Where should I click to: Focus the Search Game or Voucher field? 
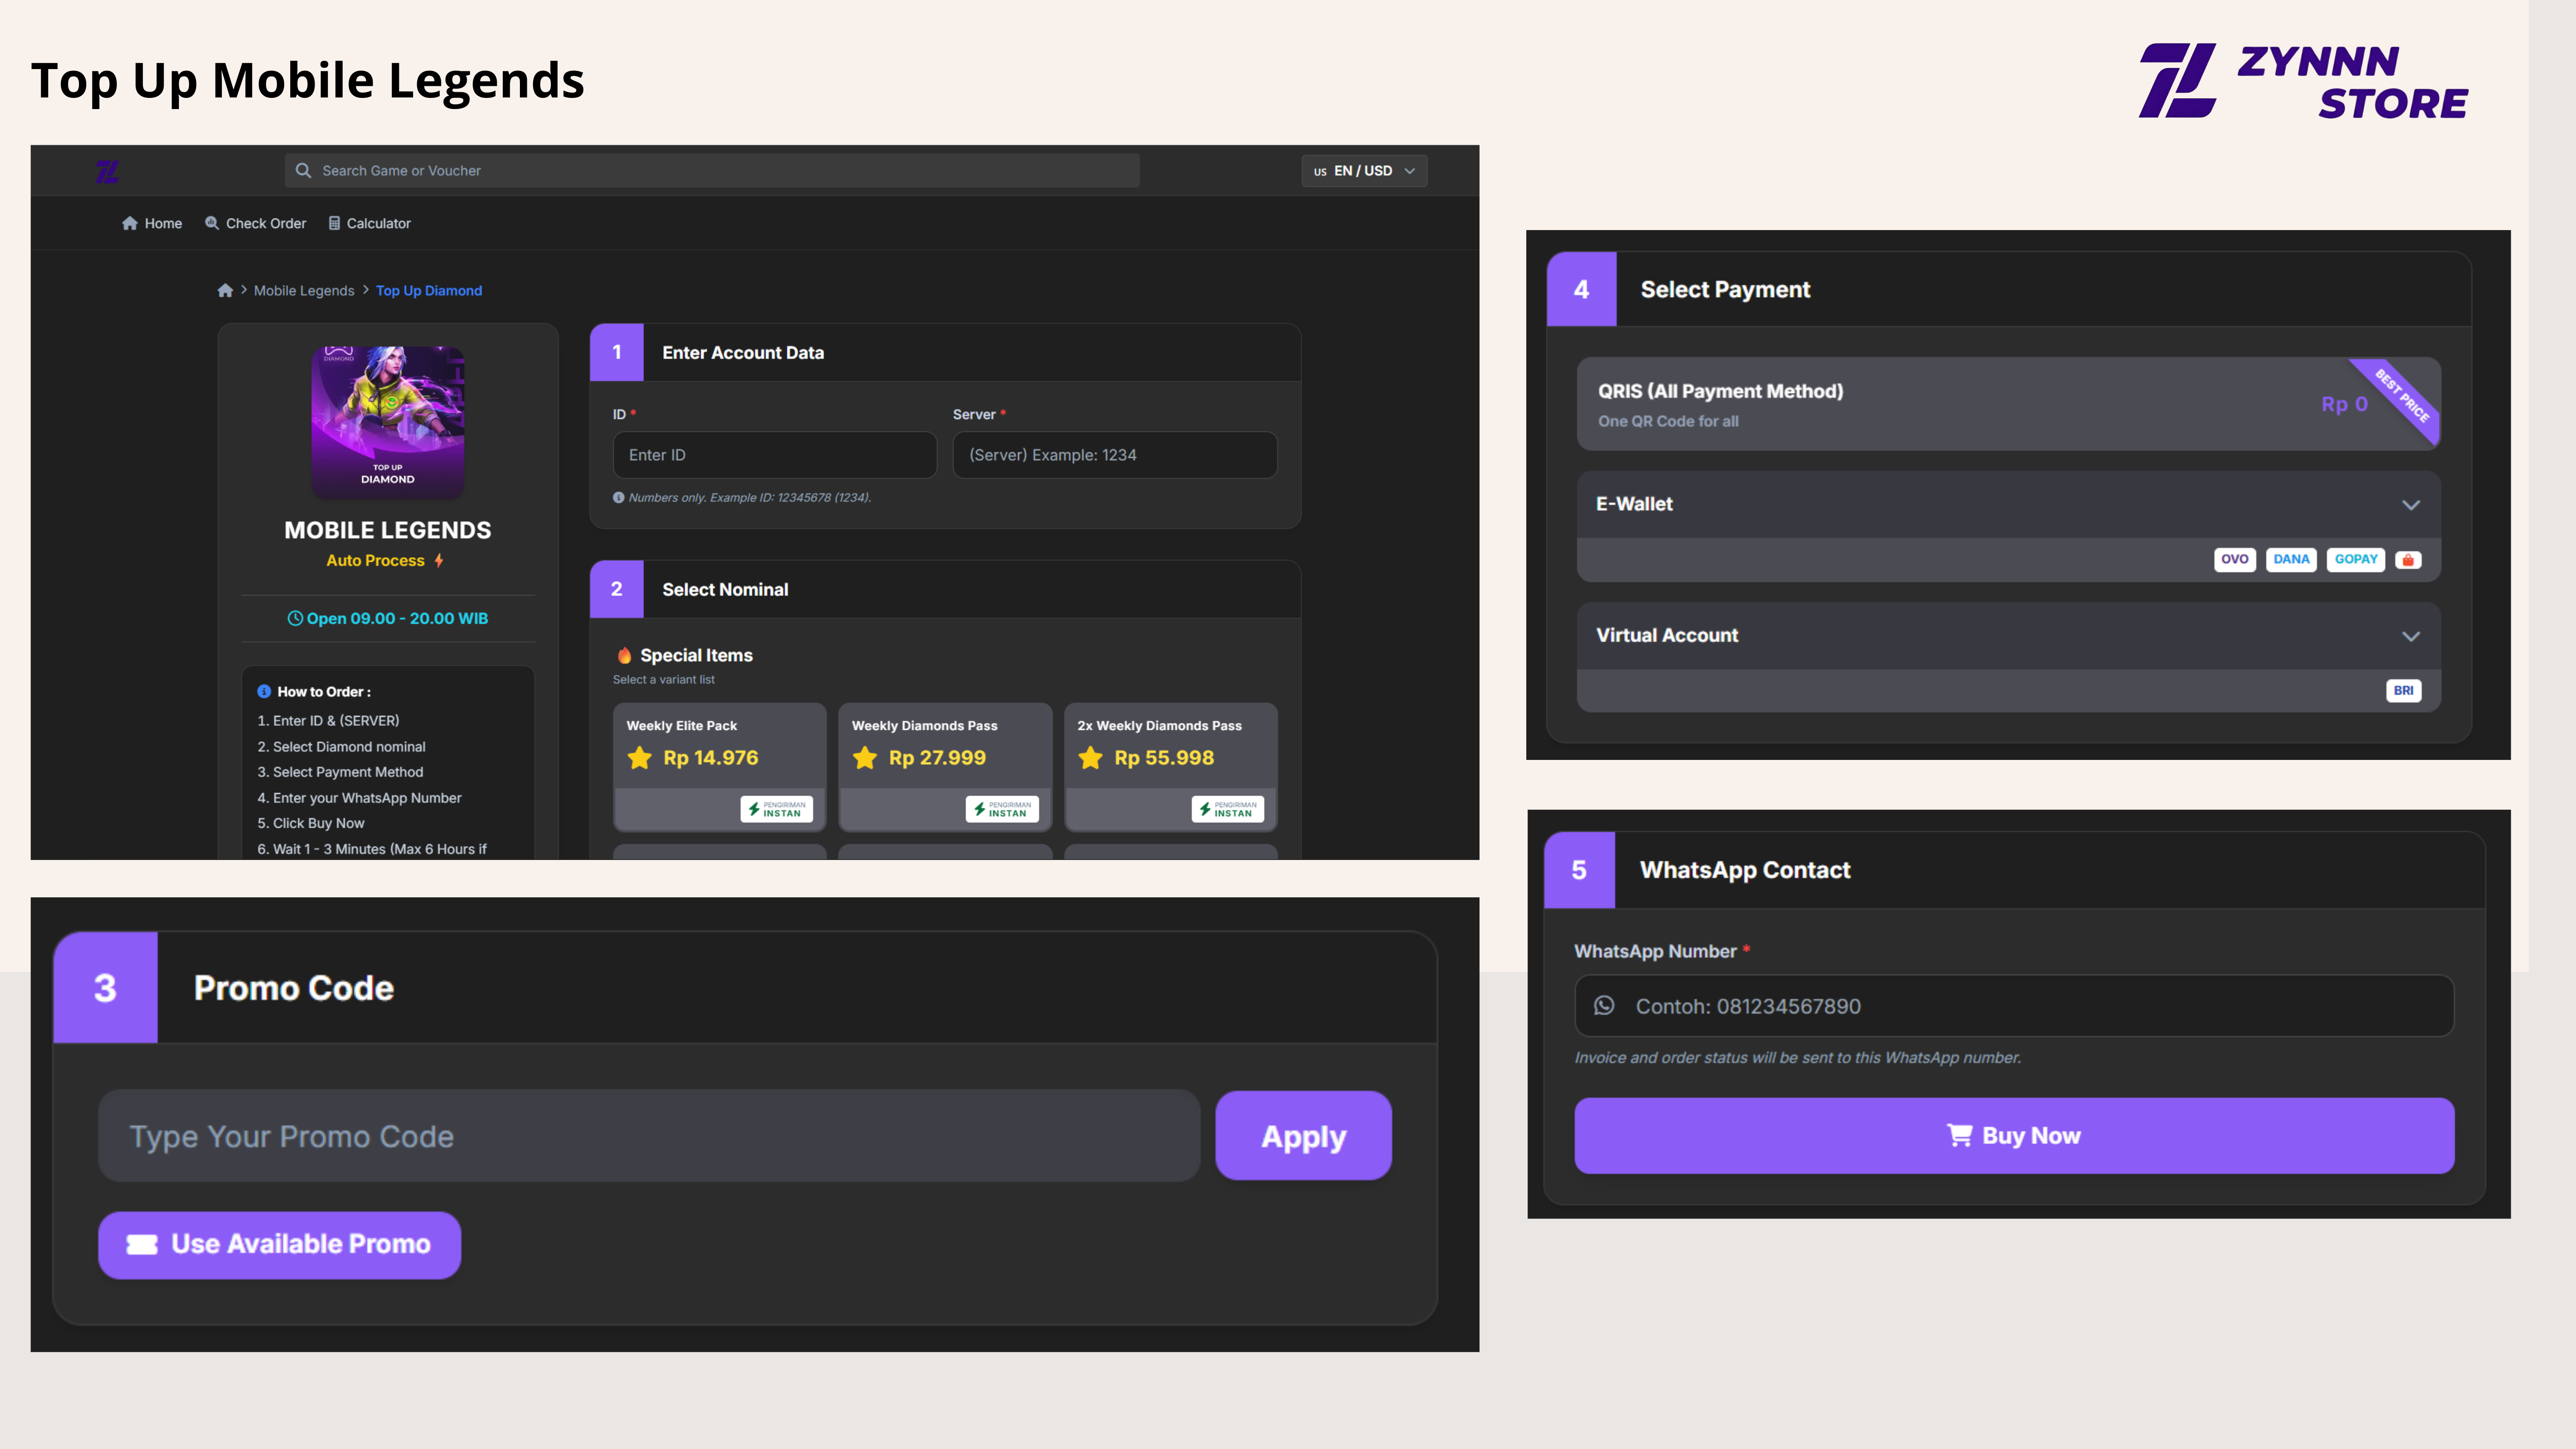pos(712,171)
